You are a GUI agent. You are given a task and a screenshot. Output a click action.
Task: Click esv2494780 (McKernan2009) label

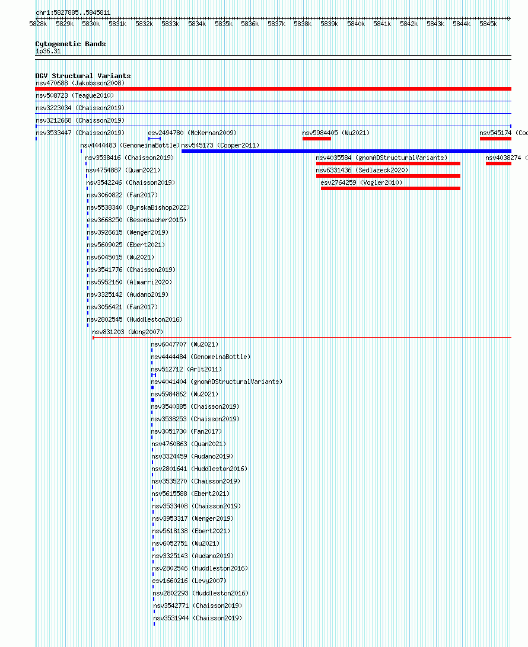193,133
